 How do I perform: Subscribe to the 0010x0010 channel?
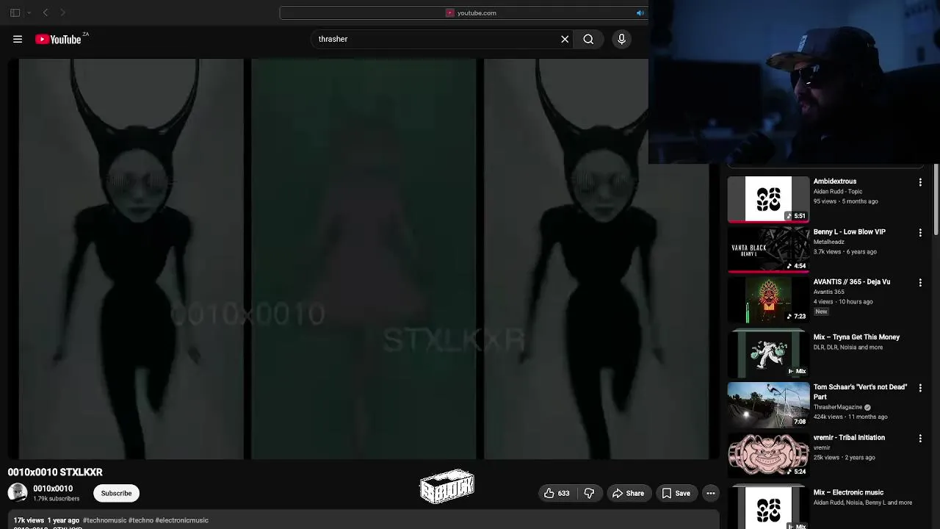tap(116, 494)
